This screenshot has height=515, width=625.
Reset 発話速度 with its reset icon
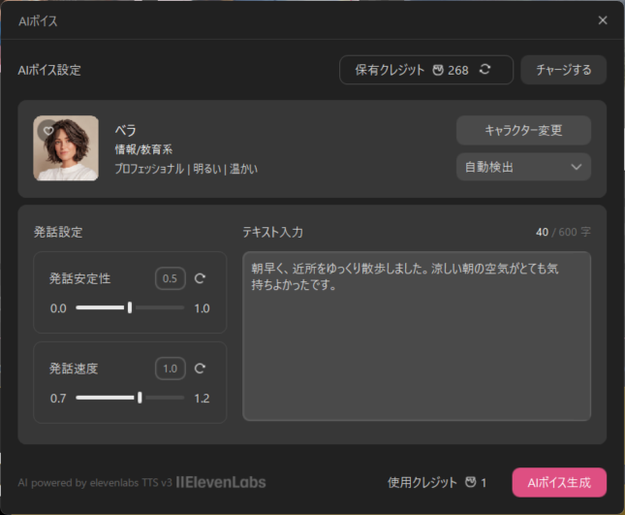pos(200,369)
